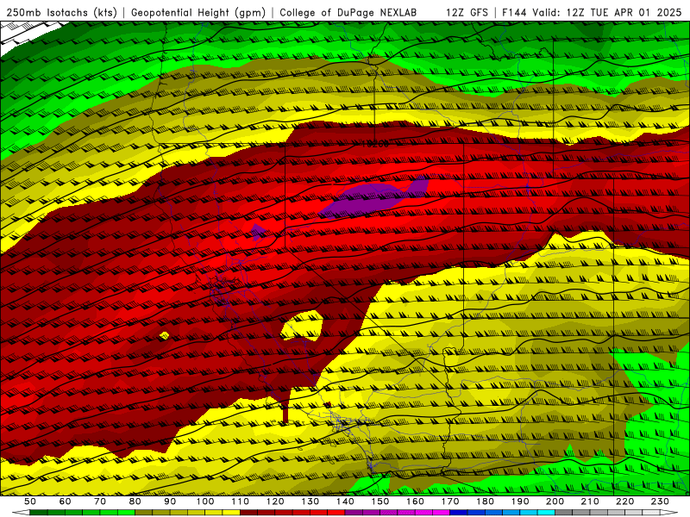Click the dark maroon swatch right of 110
Screen dimensions: 690x517
click(x=248, y=513)
